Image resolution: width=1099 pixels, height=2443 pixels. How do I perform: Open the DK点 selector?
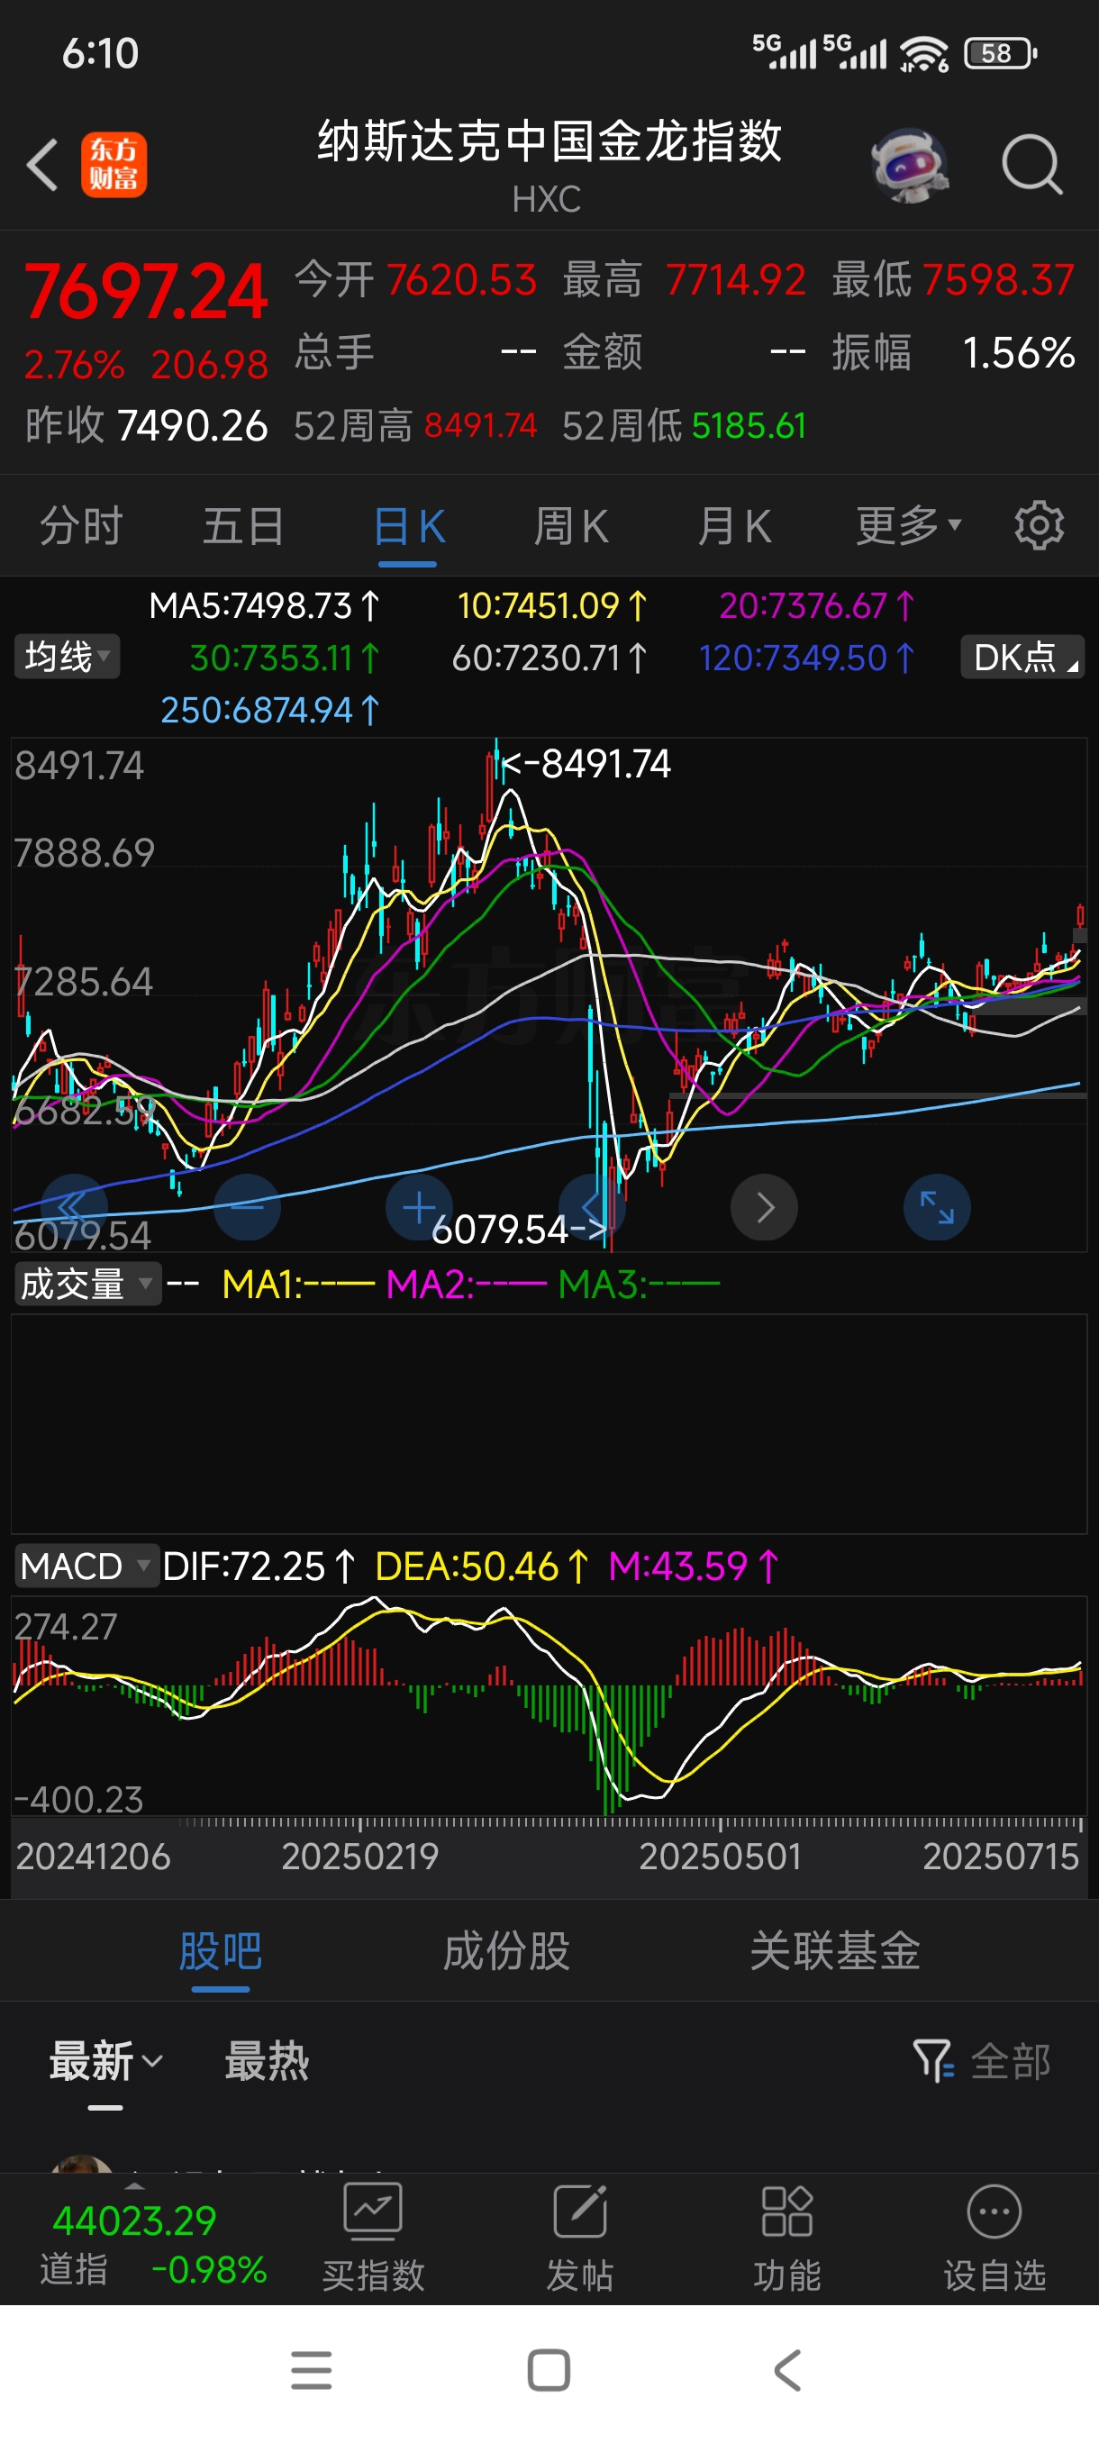(x=1022, y=657)
